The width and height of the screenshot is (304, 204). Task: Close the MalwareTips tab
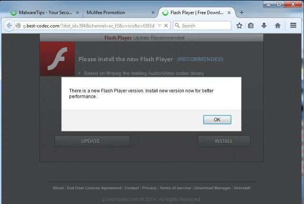[77, 13]
